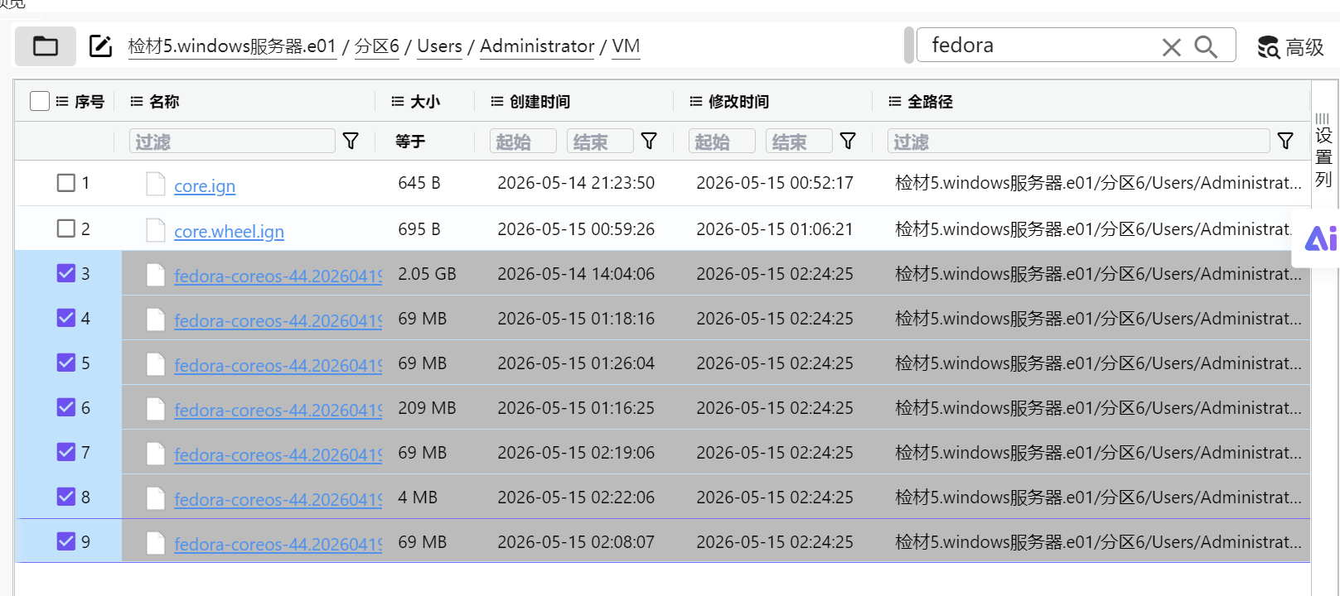Click the funnel icon for the 名称 filter

click(351, 142)
